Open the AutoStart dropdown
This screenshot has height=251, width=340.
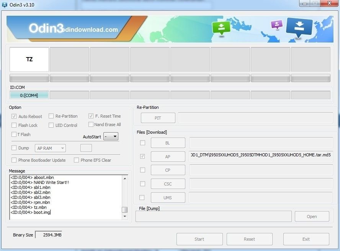coord(111,136)
